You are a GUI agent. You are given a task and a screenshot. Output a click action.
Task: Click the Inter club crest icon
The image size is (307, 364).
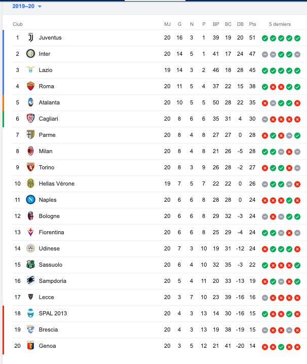click(30, 54)
